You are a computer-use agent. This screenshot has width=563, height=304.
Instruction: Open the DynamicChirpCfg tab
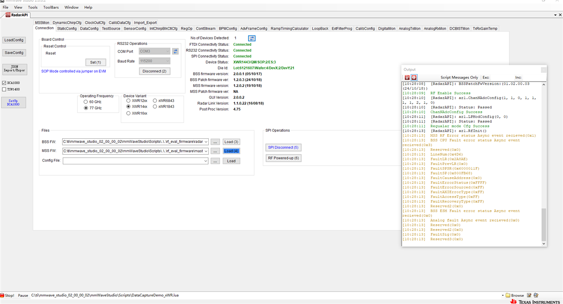coord(67,22)
